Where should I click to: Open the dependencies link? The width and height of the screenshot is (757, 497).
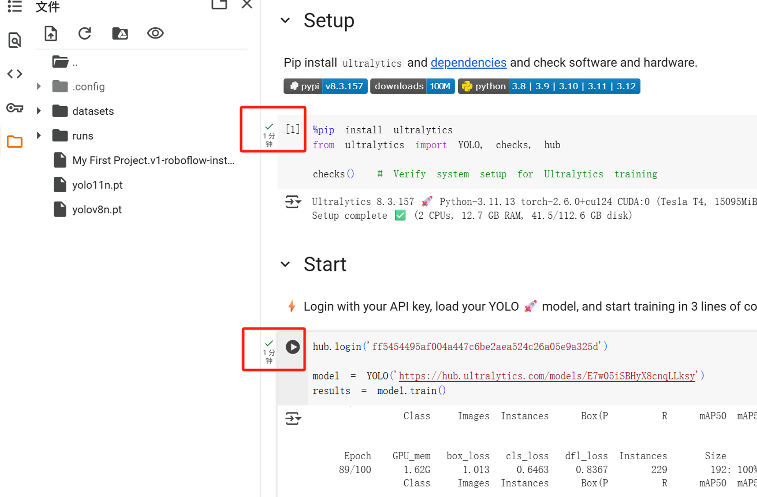[x=468, y=63]
